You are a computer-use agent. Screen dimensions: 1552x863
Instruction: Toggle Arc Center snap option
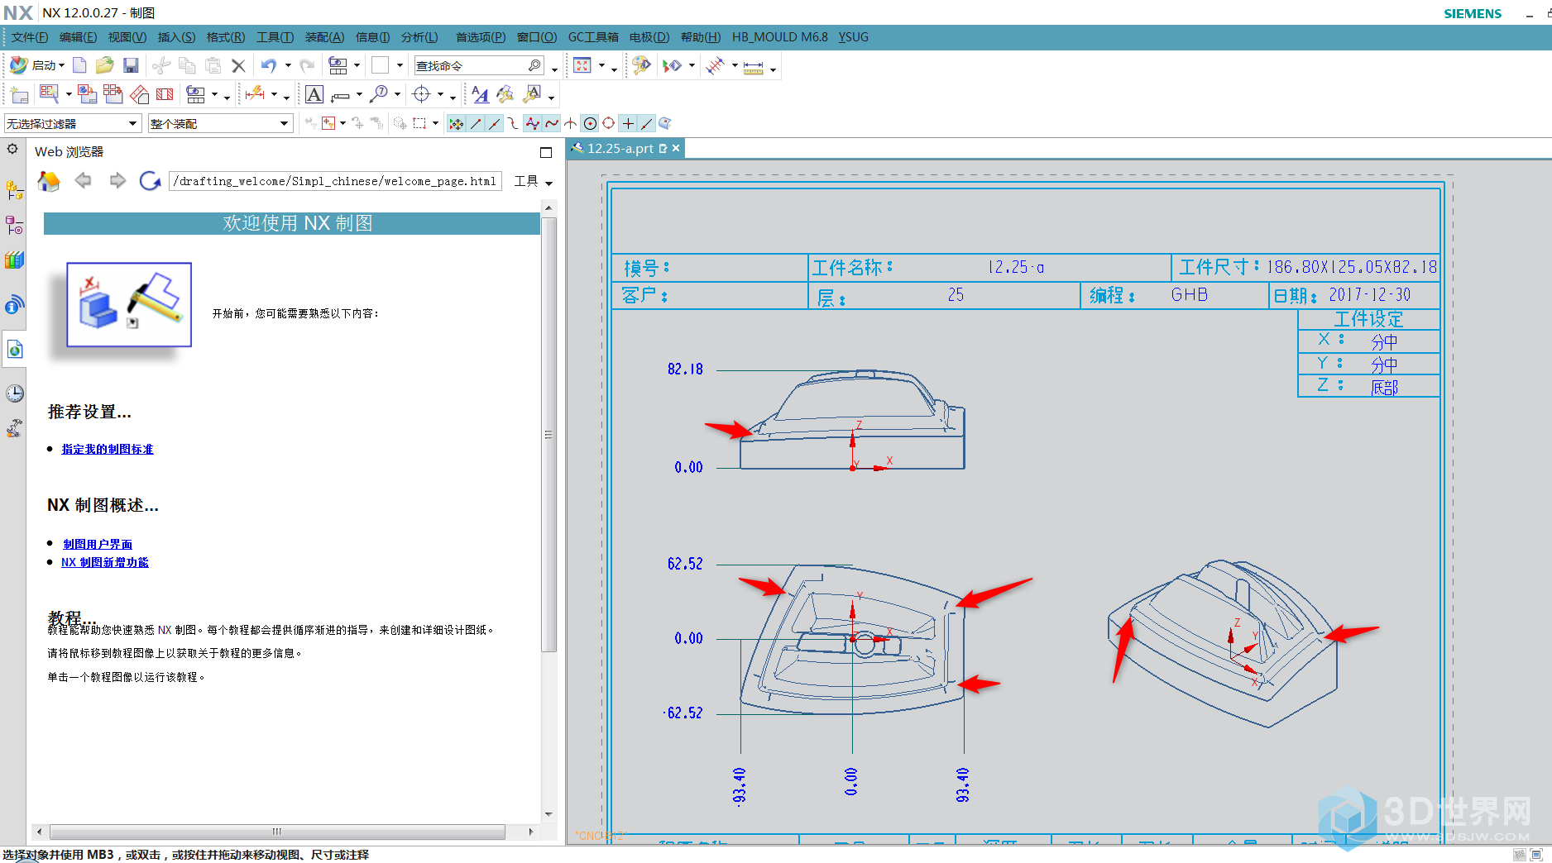(x=590, y=124)
